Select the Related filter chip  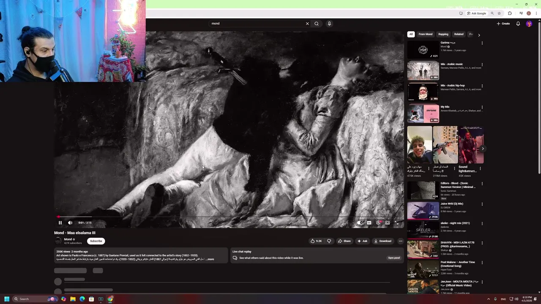(x=459, y=34)
